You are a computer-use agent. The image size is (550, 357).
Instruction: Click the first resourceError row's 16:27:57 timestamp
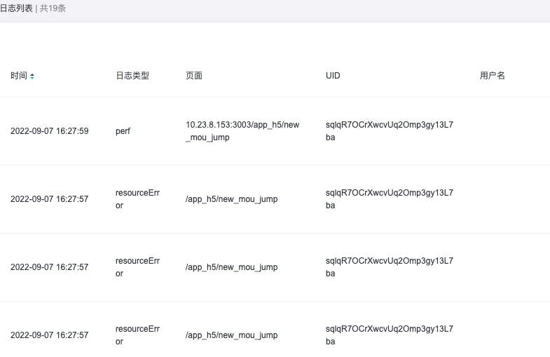(50, 199)
